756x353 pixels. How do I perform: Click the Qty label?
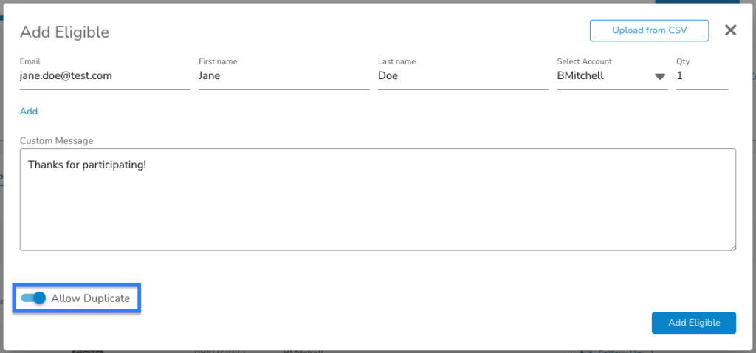tap(683, 61)
